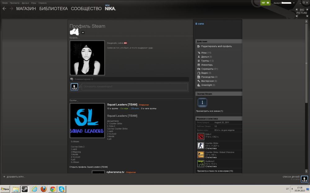Click the level 1 Steam badge
The image size is (310, 193).
(202, 103)
